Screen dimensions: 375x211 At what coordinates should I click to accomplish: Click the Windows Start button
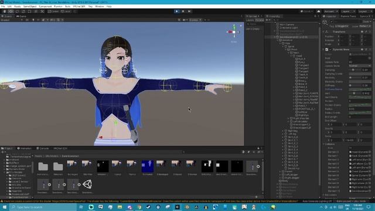(x=5, y=207)
